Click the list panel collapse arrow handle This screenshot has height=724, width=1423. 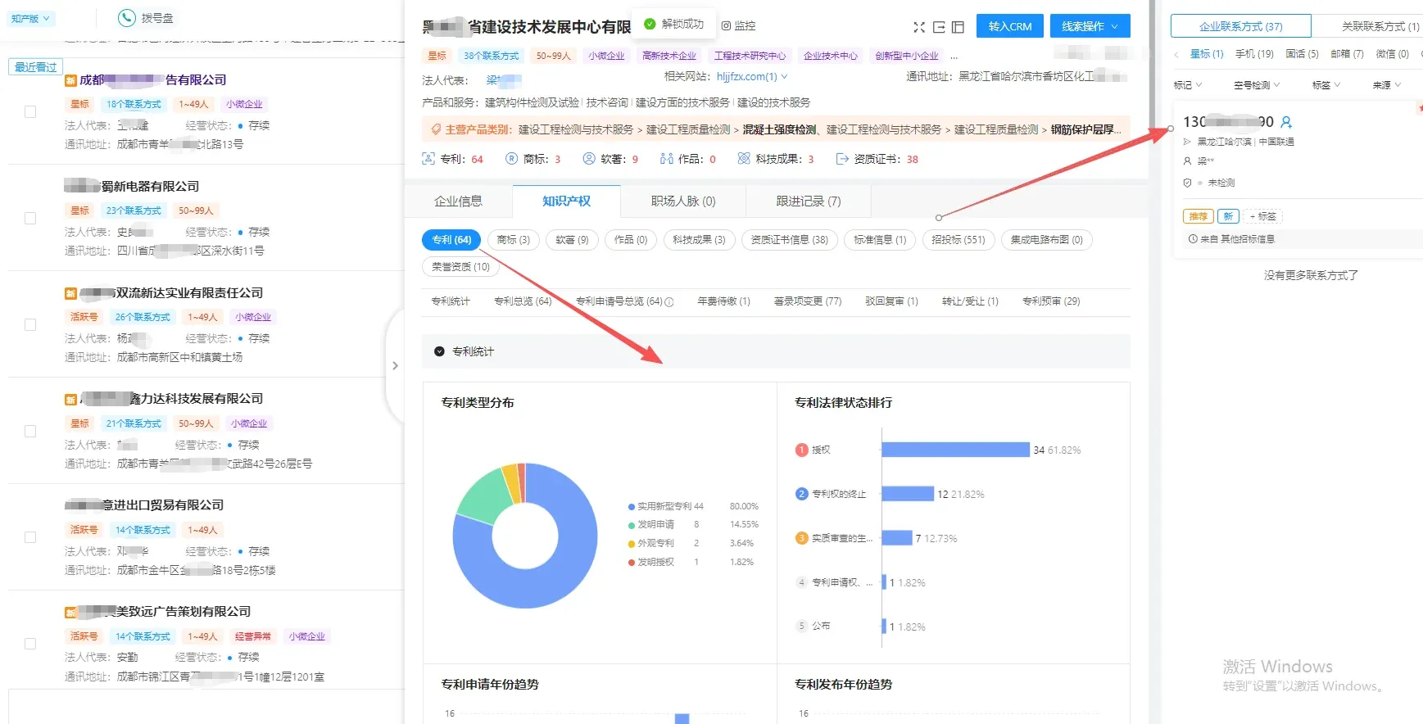[x=395, y=366]
